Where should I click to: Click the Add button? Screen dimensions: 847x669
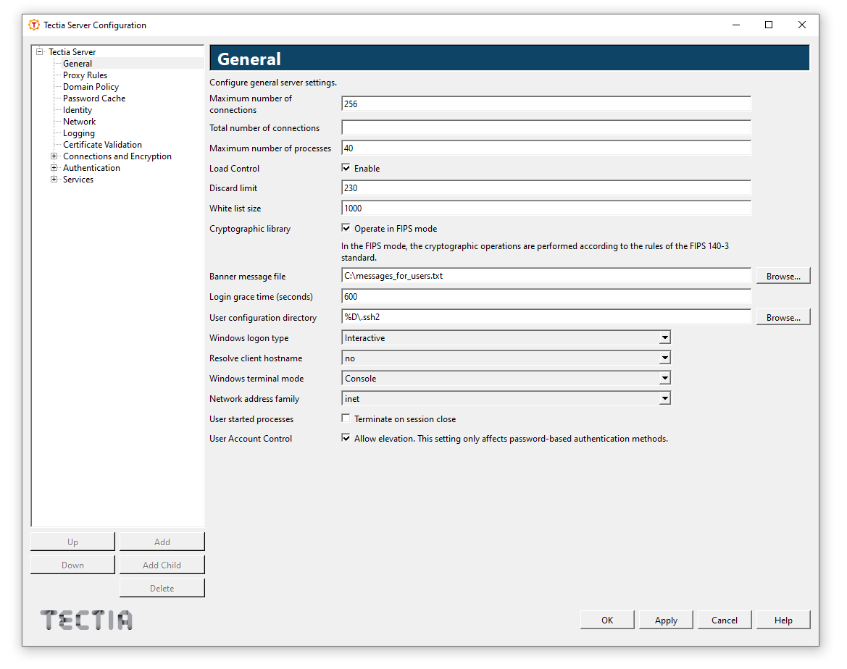pyautogui.click(x=162, y=542)
